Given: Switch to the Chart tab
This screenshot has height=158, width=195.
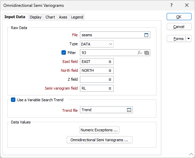Looking at the screenshot, I should [50, 17].
